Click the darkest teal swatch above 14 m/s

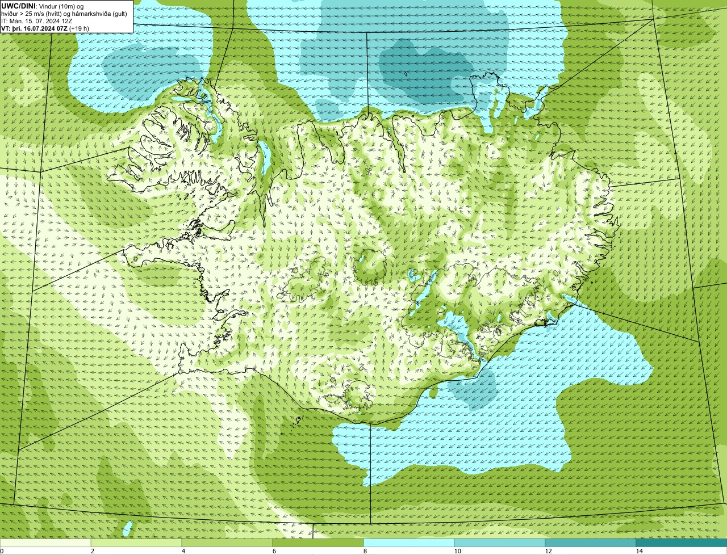click(682, 543)
